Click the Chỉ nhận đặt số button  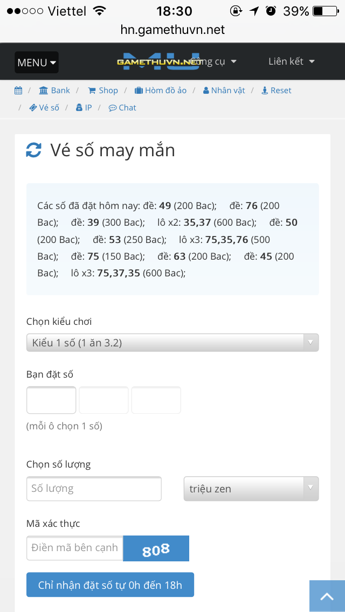click(x=110, y=585)
